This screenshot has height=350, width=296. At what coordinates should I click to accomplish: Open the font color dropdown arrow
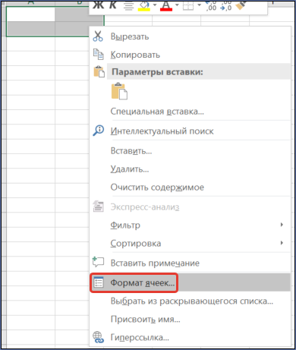click(x=177, y=5)
